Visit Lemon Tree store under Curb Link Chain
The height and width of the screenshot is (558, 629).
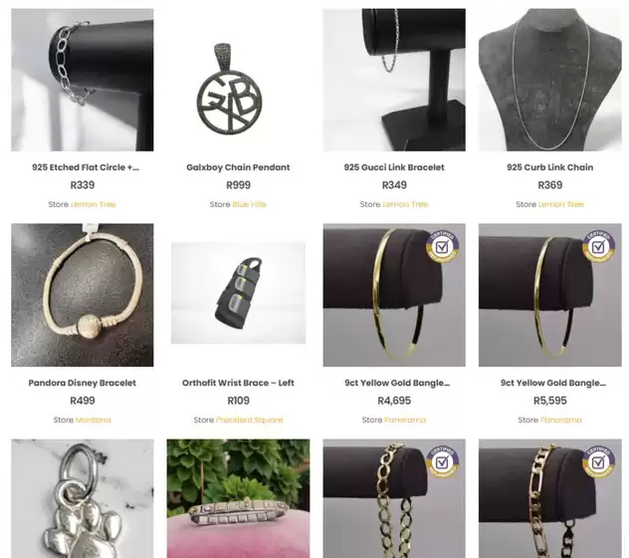click(560, 204)
